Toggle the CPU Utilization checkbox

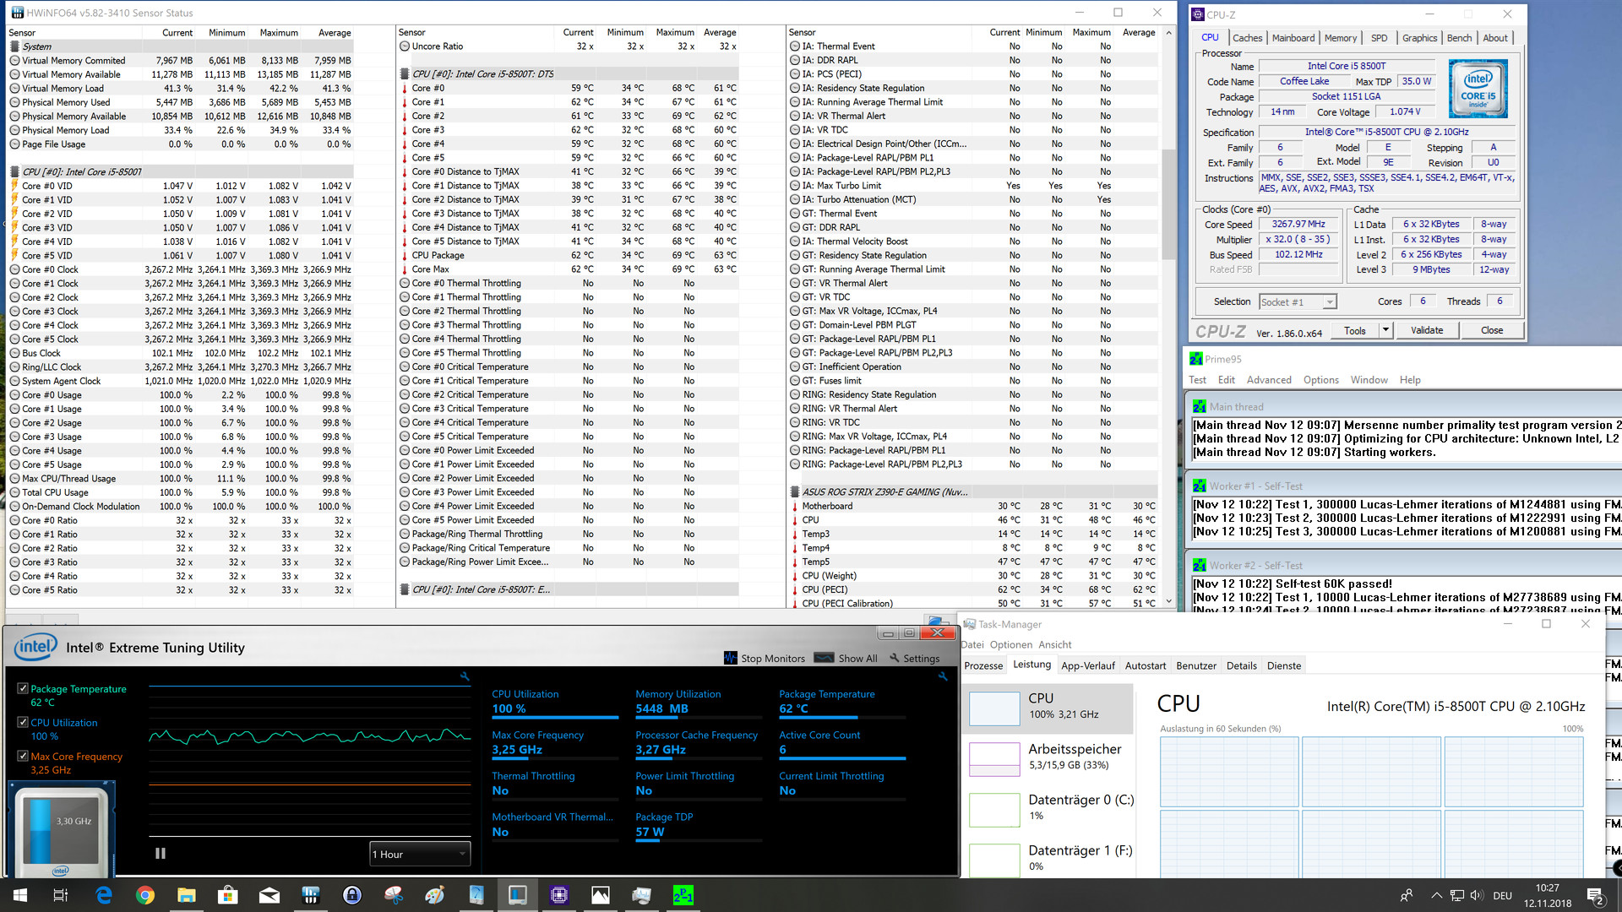23,722
